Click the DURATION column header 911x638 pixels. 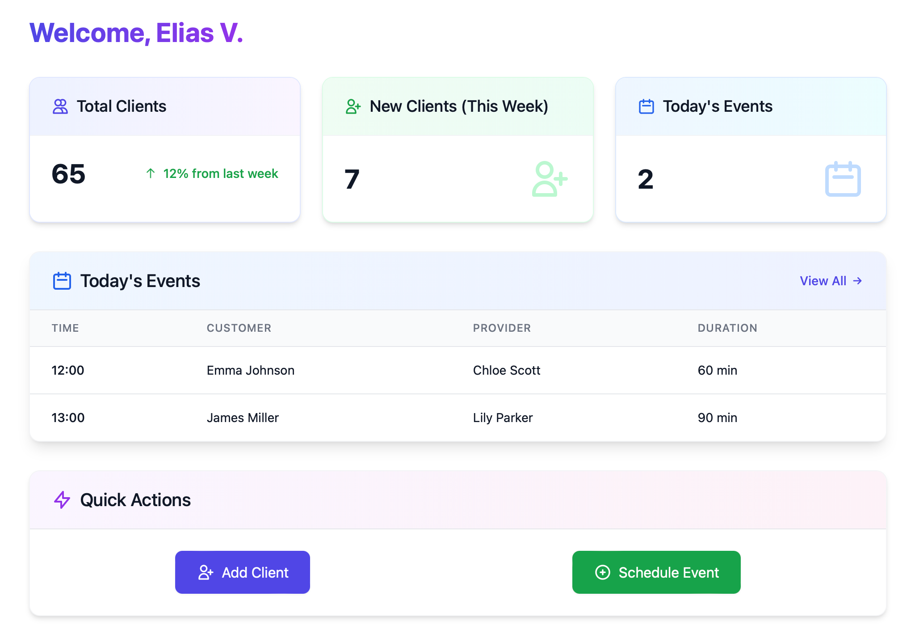click(727, 328)
